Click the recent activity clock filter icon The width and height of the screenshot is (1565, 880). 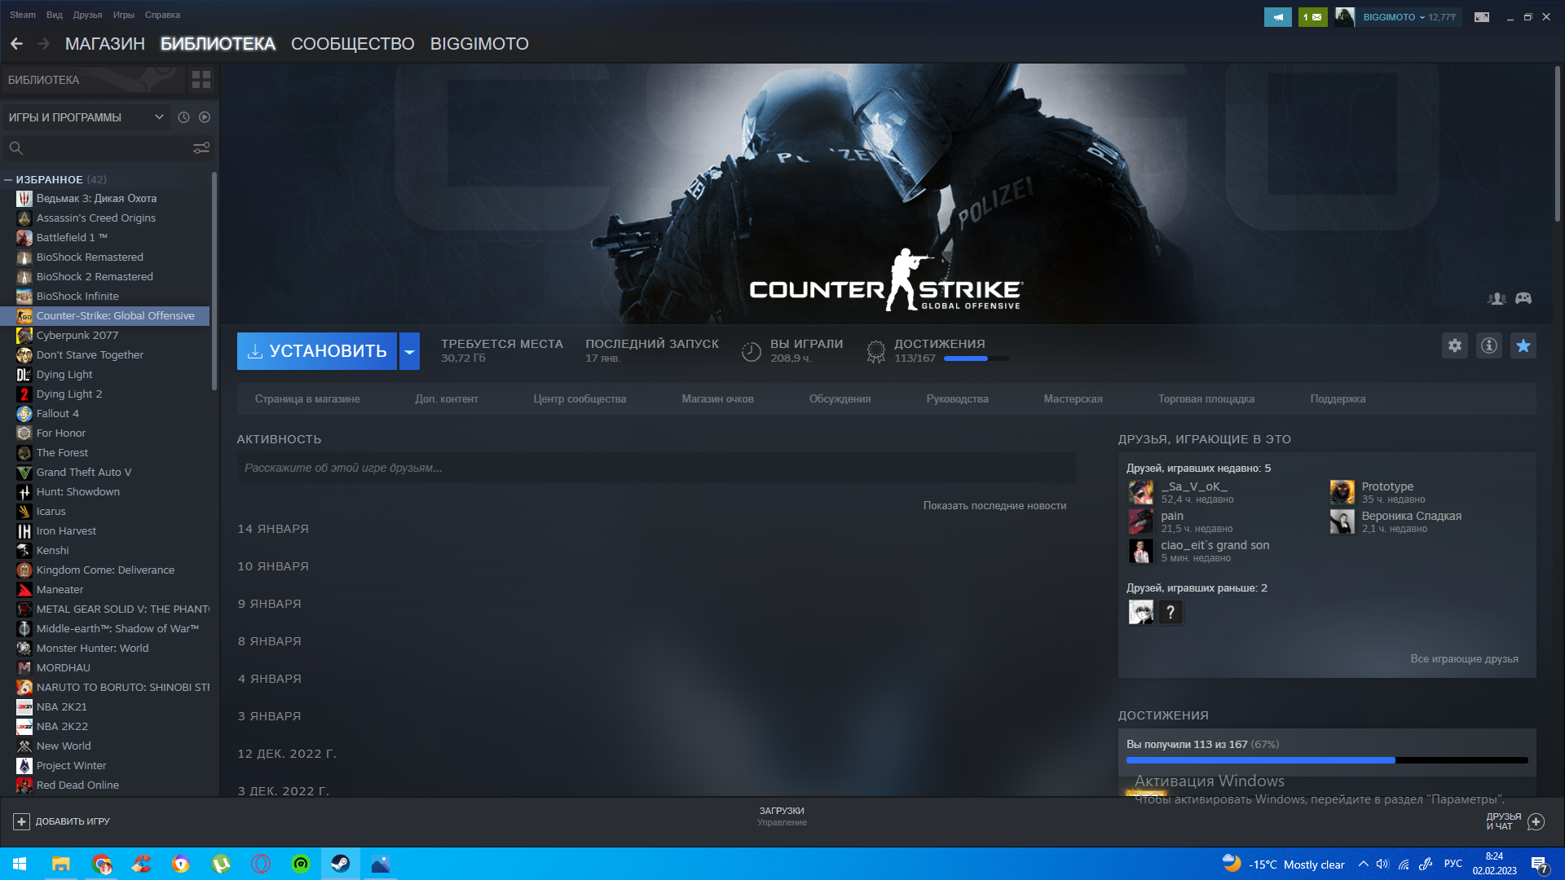pos(183,117)
